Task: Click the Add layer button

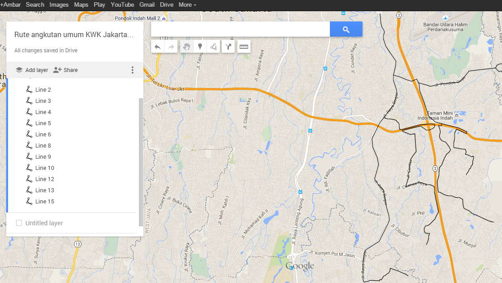Action: pyautogui.click(x=32, y=70)
